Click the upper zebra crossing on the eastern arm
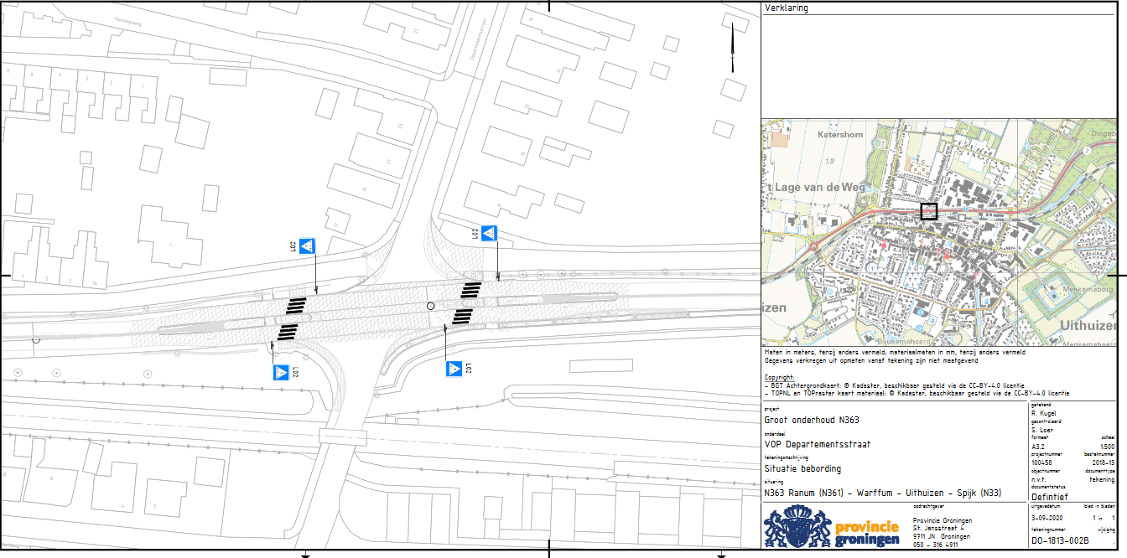Screen dimensions: 1127x558 pos(471,290)
